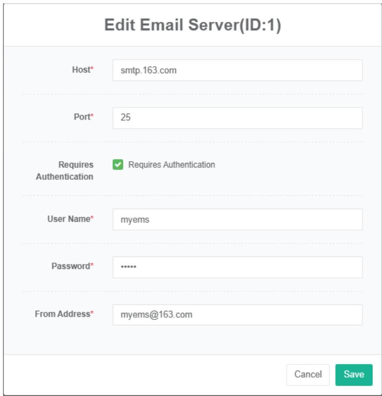The height and width of the screenshot is (396, 382).
Task: Click the bold From Address label
Action: click(x=62, y=314)
